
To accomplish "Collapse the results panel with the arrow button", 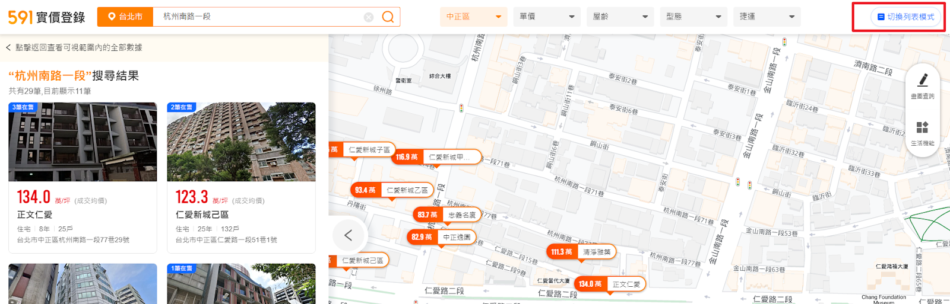I will (x=349, y=235).
